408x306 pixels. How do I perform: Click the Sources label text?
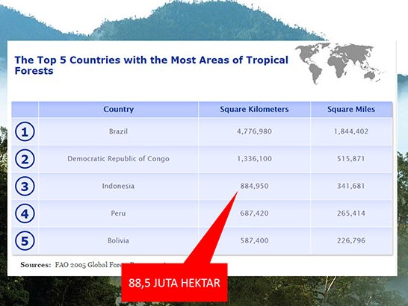(x=36, y=265)
